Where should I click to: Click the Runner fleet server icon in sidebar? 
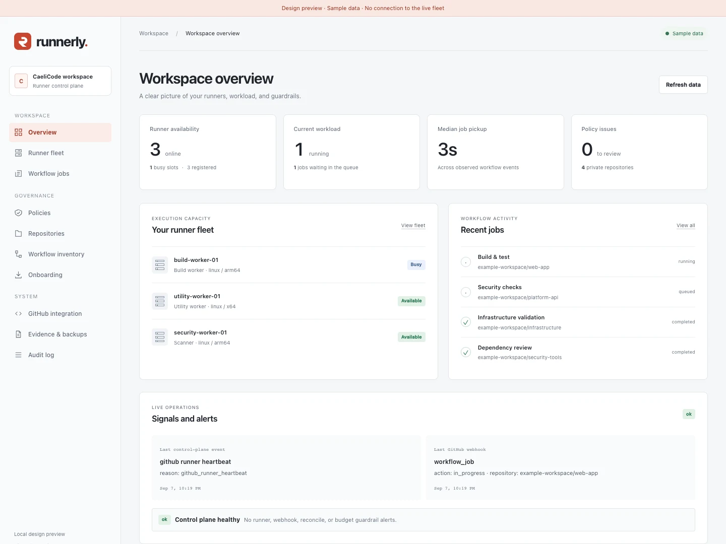19,153
